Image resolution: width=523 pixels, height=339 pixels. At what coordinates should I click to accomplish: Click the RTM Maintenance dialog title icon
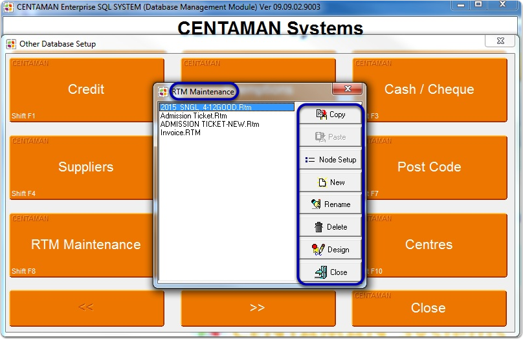click(163, 92)
